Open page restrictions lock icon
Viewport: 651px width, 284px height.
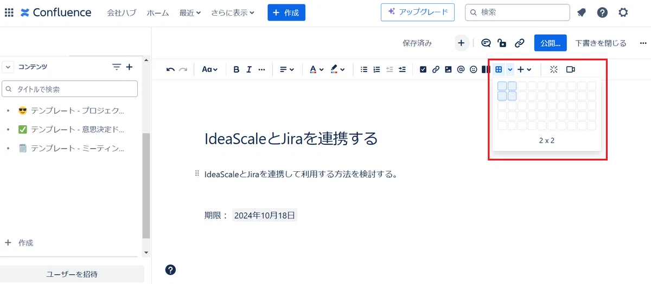(x=502, y=43)
